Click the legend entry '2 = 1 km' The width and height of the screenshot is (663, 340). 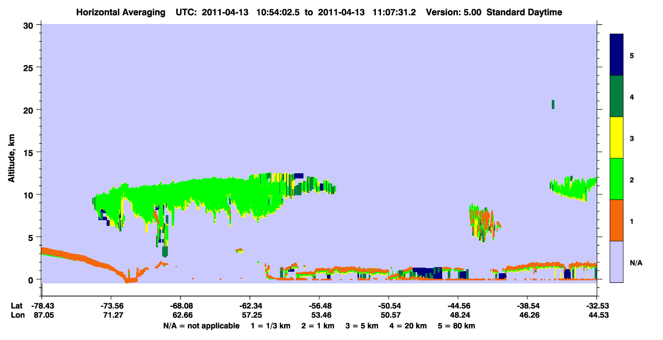(318, 326)
